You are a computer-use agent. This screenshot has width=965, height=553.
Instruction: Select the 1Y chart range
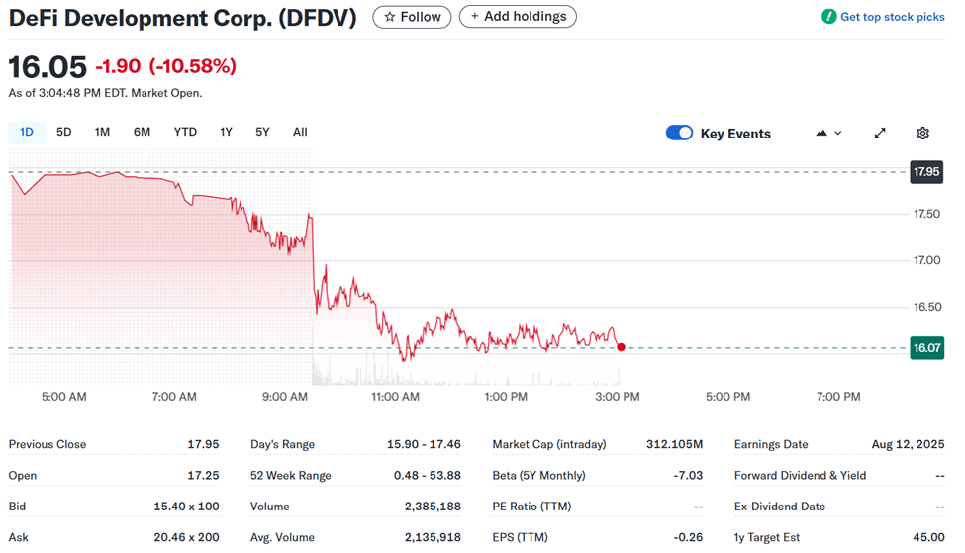tap(226, 132)
